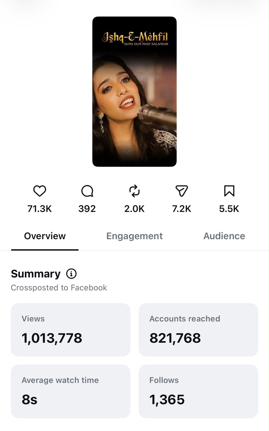Tap the 5.5K saves count

(x=229, y=209)
